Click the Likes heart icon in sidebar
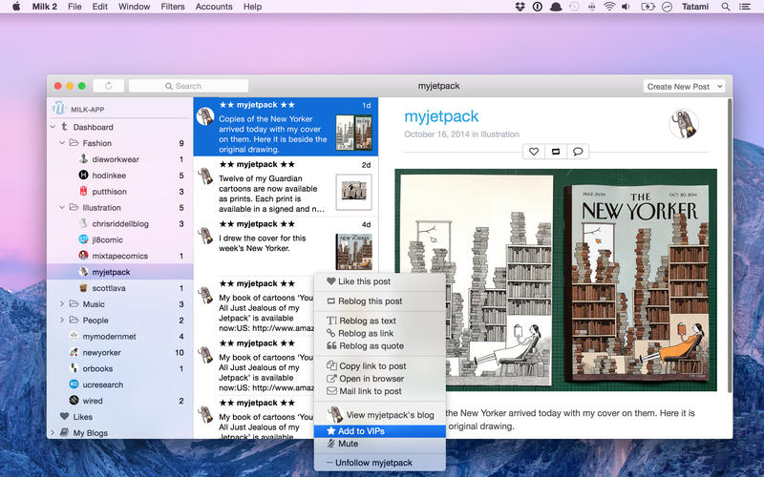This screenshot has height=477, width=764. pos(64,417)
